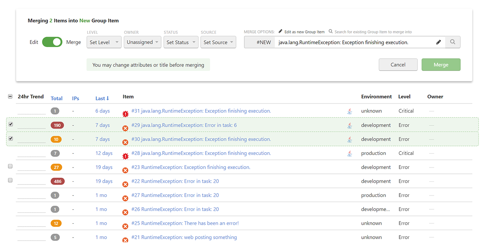
Task: Click the critical burst icon beside item #31
Action: pyautogui.click(x=125, y=113)
